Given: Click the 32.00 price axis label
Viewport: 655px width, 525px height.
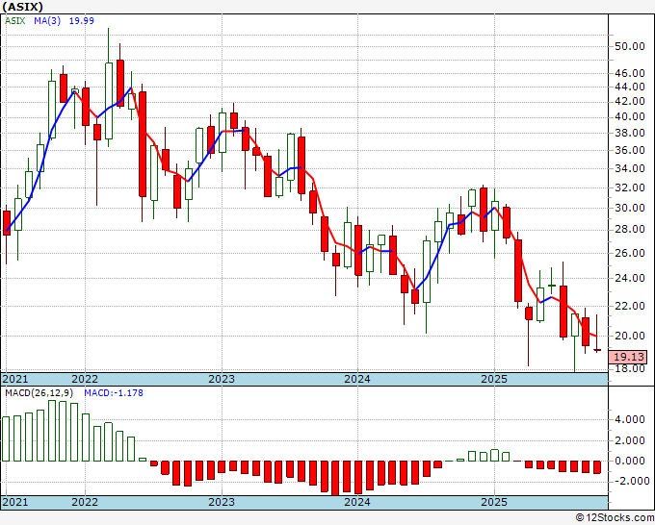Looking at the screenshot, I should tap(630, 187).
